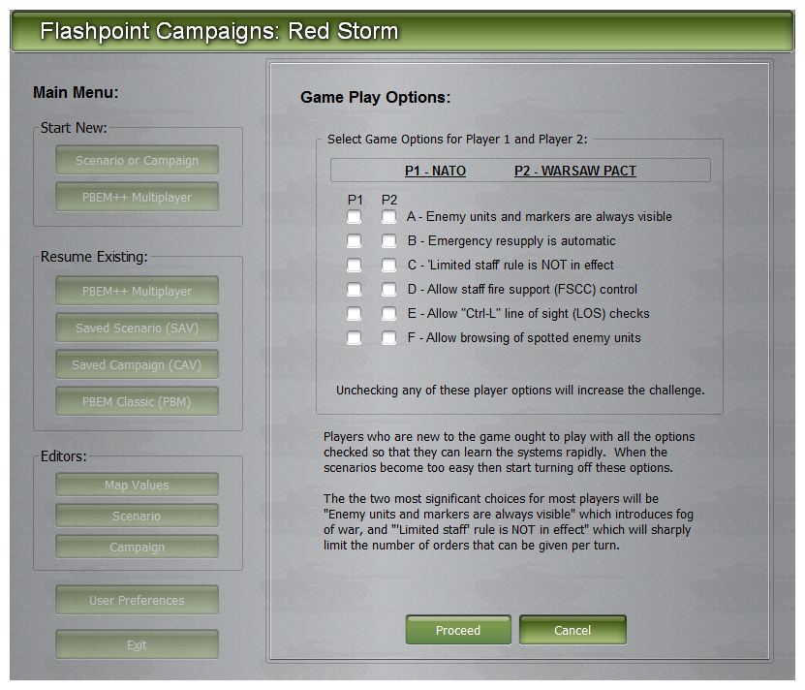Viewport: 805px width, 690px height.
Task: Enable P2 Emergency resupply is automatic
Action: (388, 241)
